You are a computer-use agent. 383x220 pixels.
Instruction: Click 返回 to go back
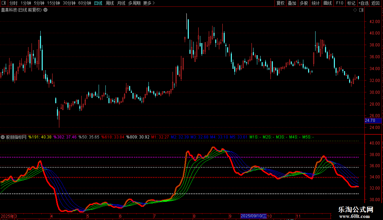pos(376,3)
